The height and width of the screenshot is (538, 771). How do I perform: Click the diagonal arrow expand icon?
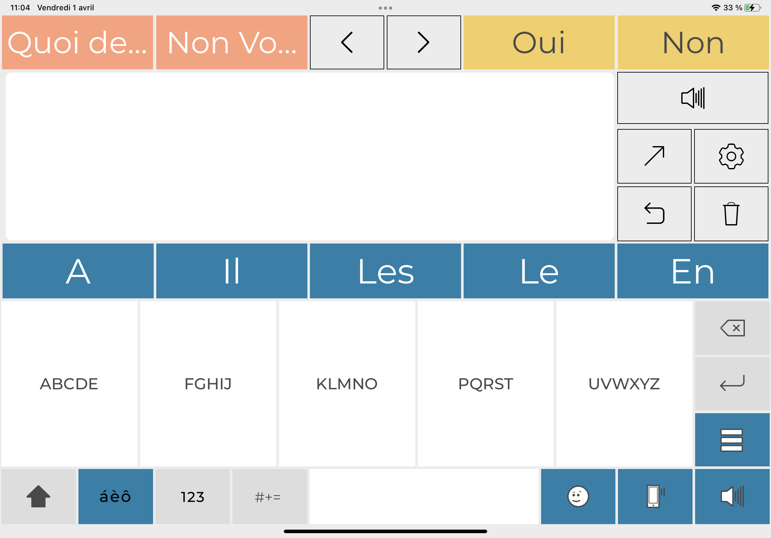pos(654,156)
